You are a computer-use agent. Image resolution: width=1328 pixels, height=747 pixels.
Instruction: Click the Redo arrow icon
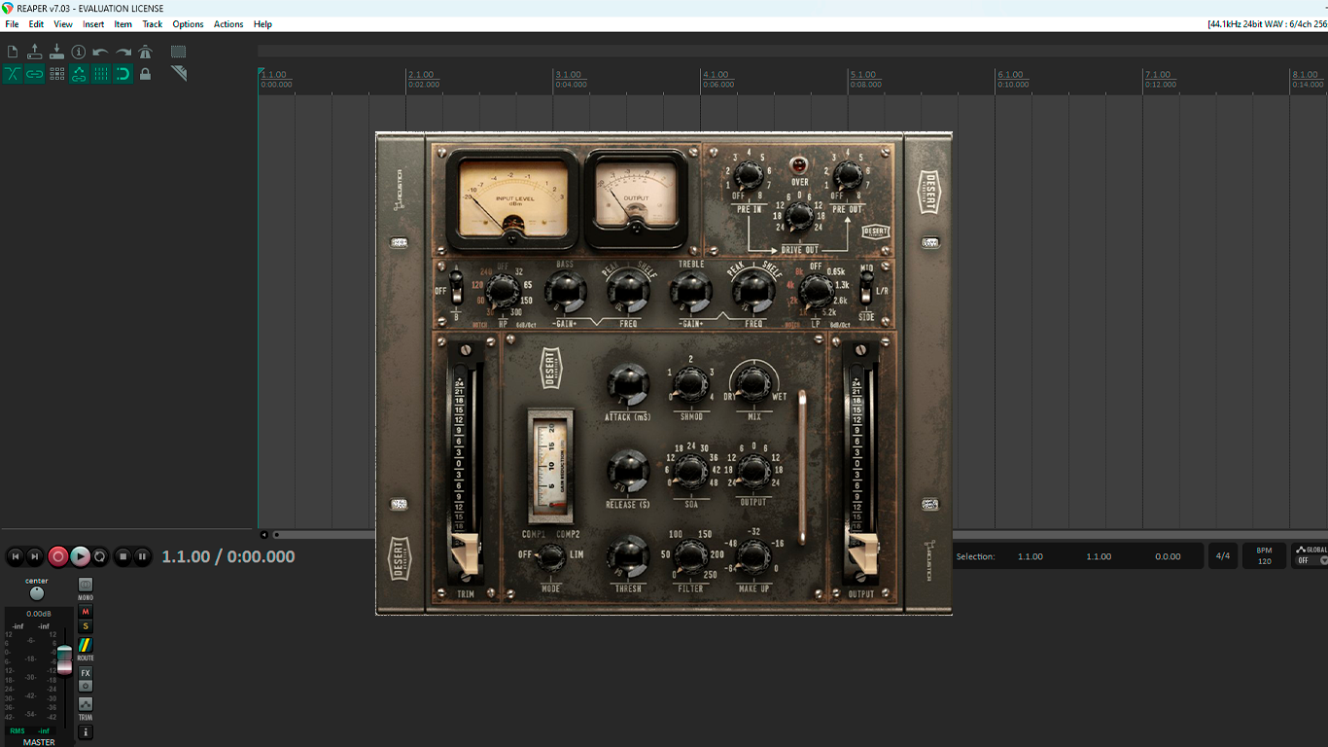tap(123, 52)
